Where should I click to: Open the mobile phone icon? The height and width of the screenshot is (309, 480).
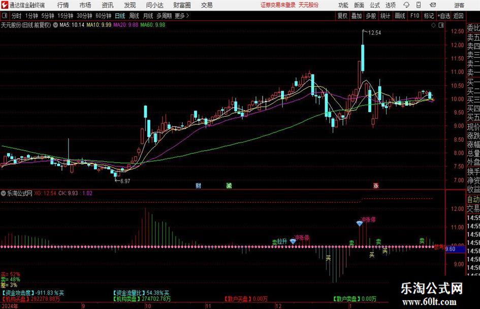pyautogui.click(x=419, y=5)
